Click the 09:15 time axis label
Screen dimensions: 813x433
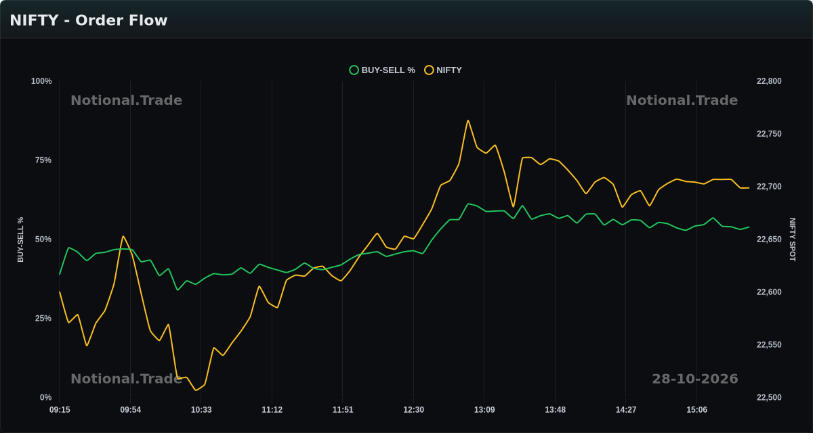pos(60,410)
